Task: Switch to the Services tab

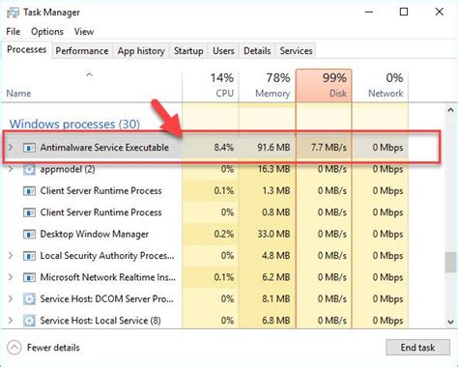Action: (x=296, y=51)
